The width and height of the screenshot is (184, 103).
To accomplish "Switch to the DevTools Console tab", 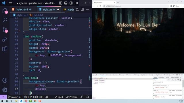I will (109, 75).
